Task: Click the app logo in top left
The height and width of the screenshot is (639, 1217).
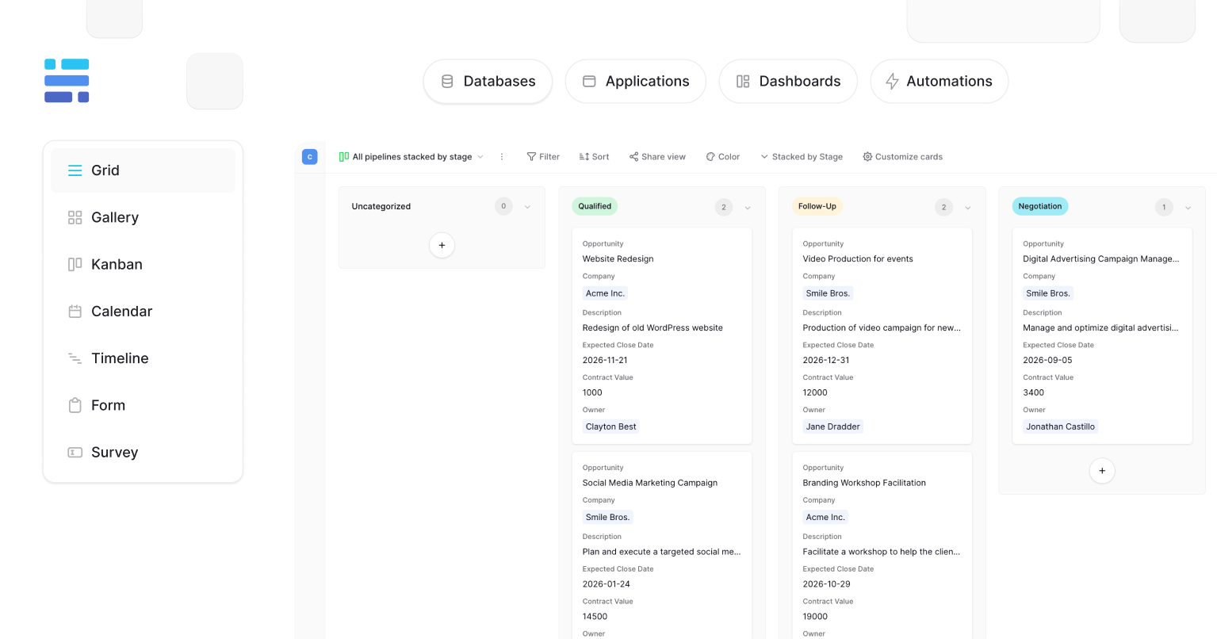Action: tap(67, 81)
